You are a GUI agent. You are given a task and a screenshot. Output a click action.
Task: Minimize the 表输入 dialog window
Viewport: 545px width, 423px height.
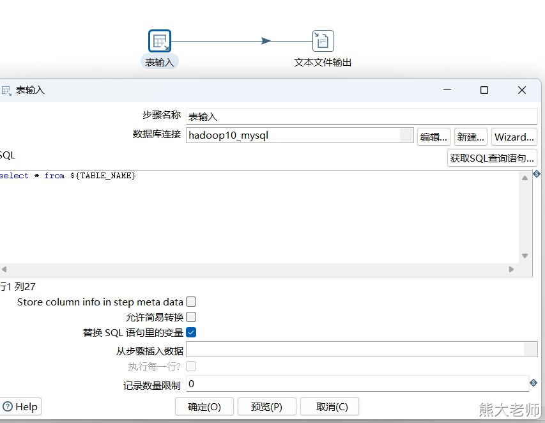click(447, 90)
